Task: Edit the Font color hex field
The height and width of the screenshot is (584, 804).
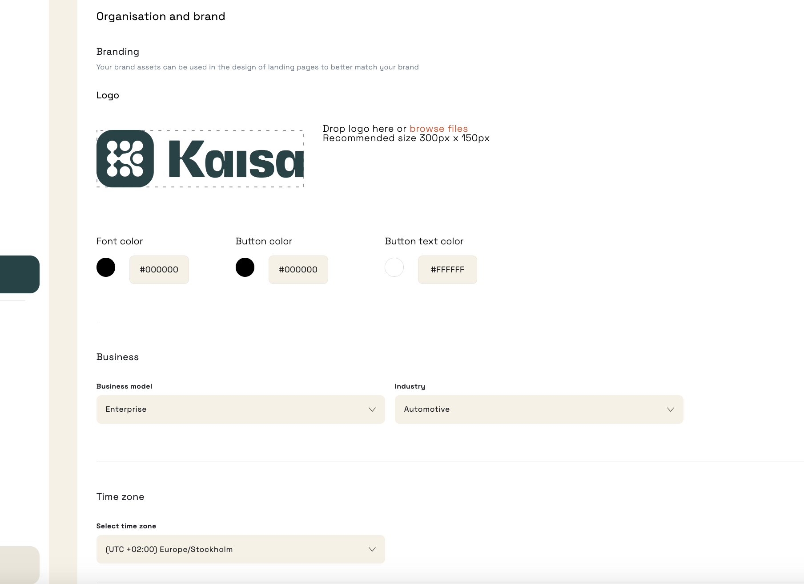Action: [x=159, y=270]
